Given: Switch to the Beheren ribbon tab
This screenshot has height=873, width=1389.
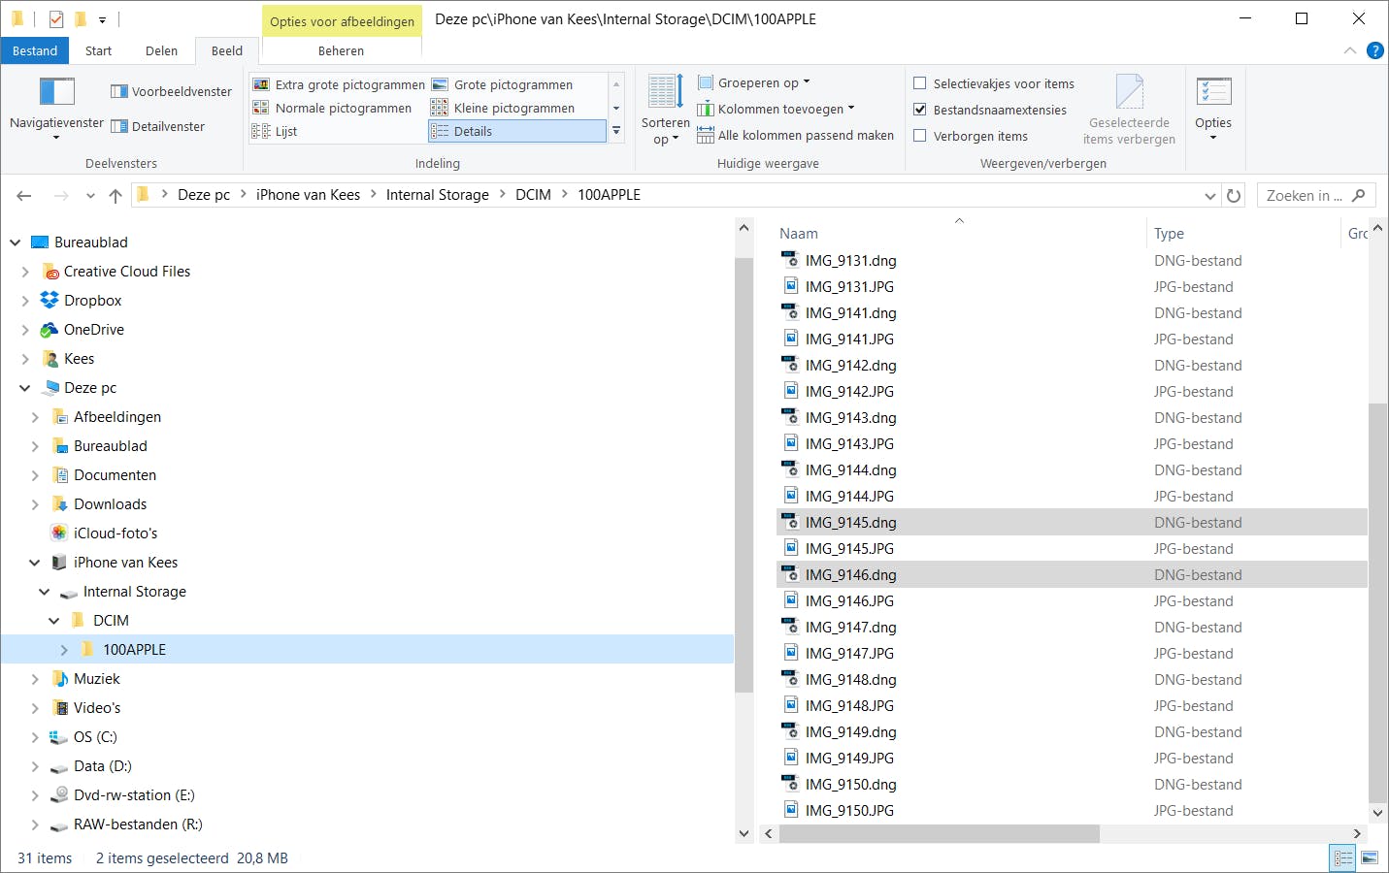Looking at the screenshot, I should click(x=342, y=50).
